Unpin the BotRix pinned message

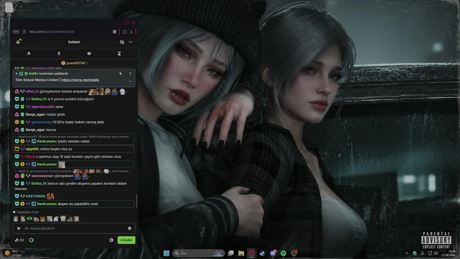[121, 73]
